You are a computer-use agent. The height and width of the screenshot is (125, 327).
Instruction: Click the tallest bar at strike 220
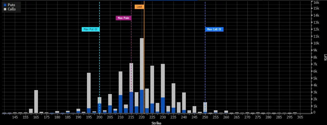point(141,76)
